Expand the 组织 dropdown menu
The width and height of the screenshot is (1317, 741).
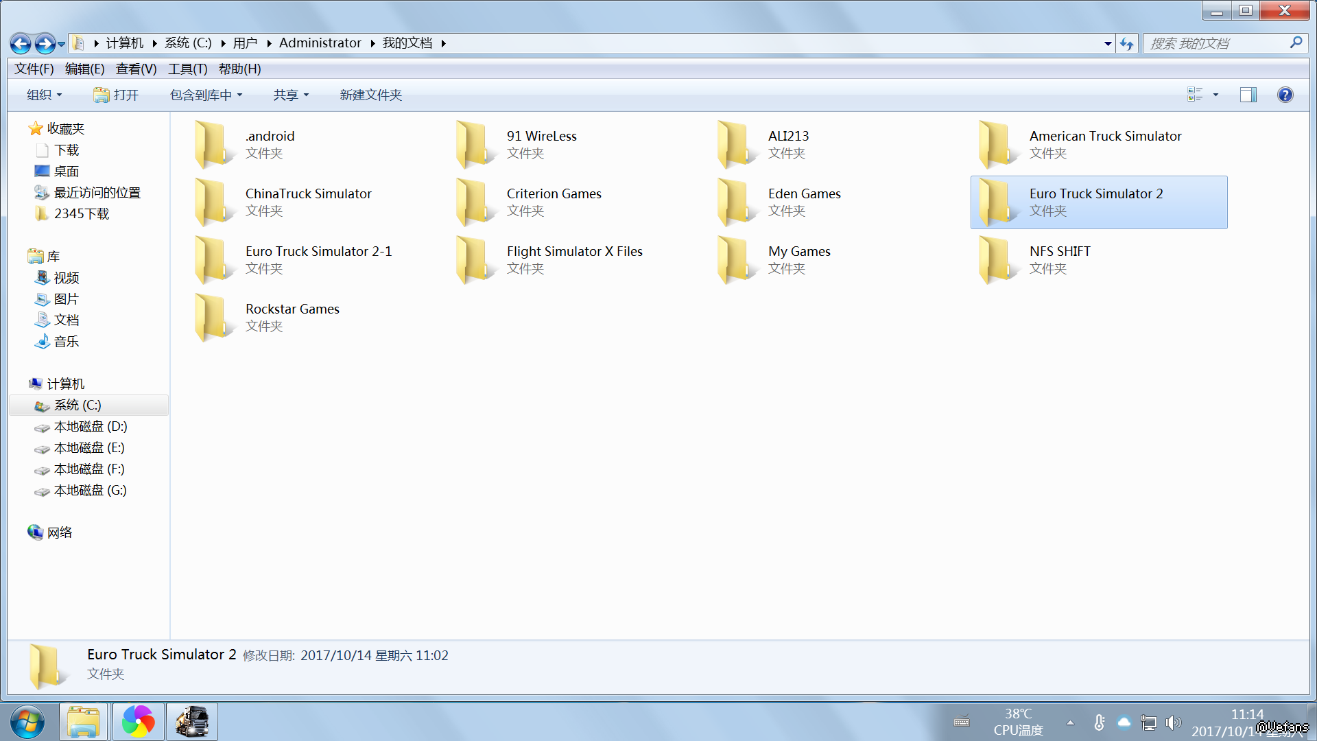click(44, 95)
